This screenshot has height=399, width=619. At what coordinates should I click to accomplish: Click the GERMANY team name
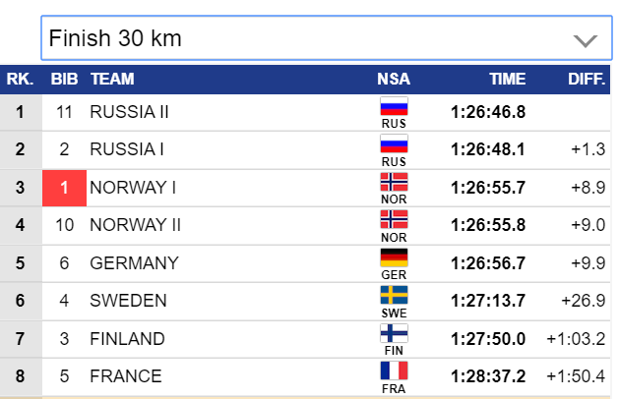click(134, 263)
